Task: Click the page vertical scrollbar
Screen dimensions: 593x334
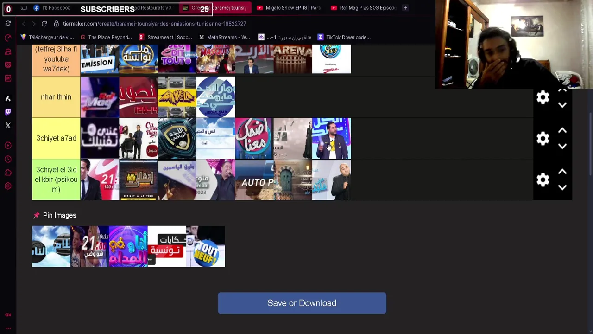Action: pos(591,144)
